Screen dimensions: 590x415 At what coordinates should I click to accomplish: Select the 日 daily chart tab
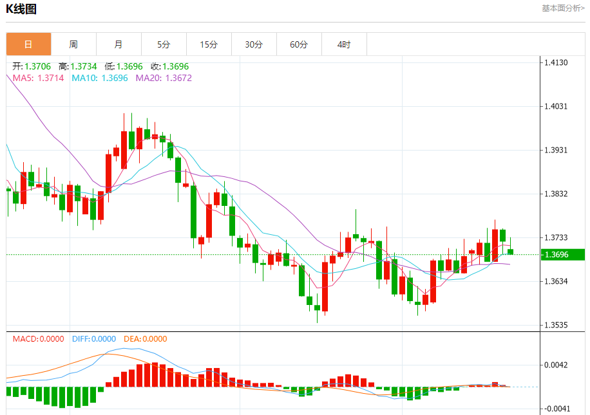(x=28, y=44)
